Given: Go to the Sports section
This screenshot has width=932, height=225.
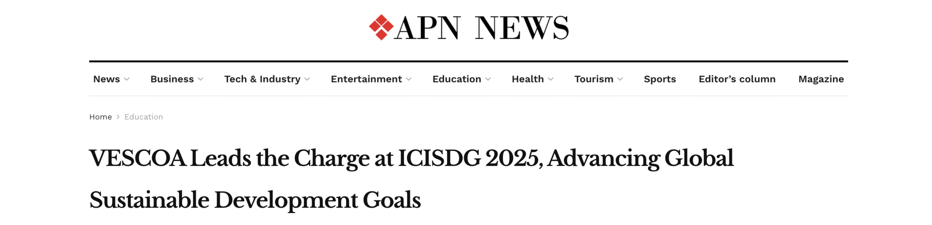Looking at the screenshot, I should [x=660, y=79].
